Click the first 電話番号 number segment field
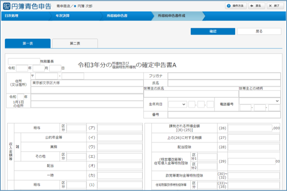This screenshot has width=287, height=191. coord(246,108)
